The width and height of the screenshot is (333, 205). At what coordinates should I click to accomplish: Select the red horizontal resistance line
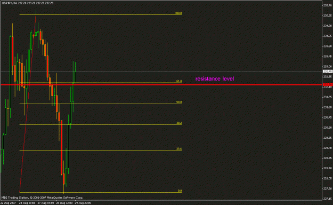161,85
